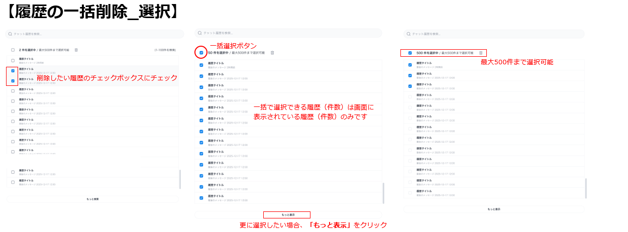Click the 500 件を選択中 label
The width and height of the screenshot is (628, 232).
pos(427,53)
